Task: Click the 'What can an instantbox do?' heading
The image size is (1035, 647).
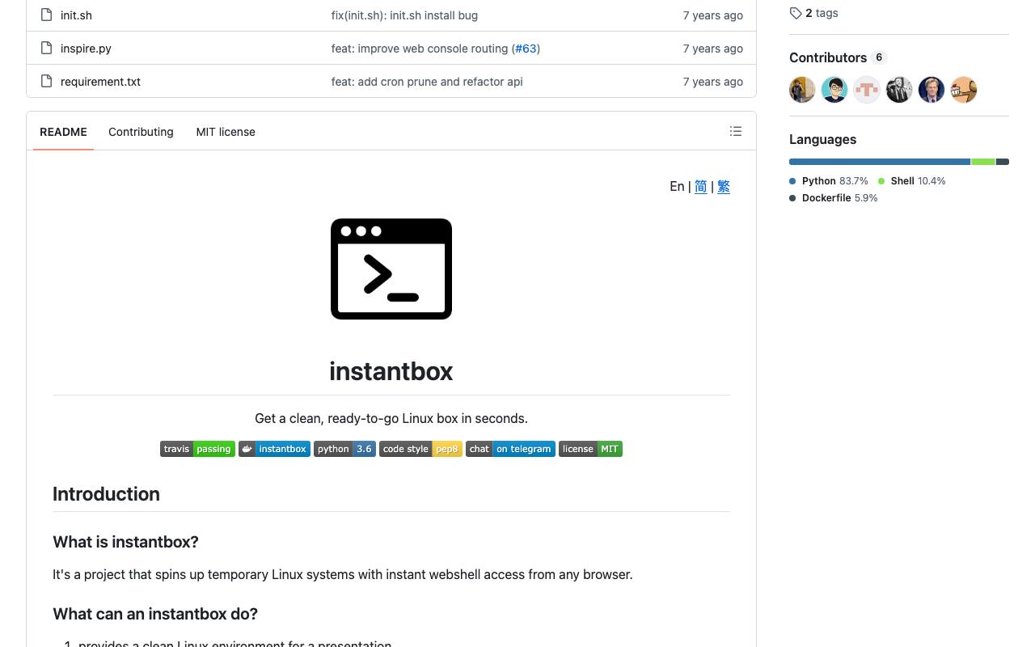Action: click(x=155, y=614)
